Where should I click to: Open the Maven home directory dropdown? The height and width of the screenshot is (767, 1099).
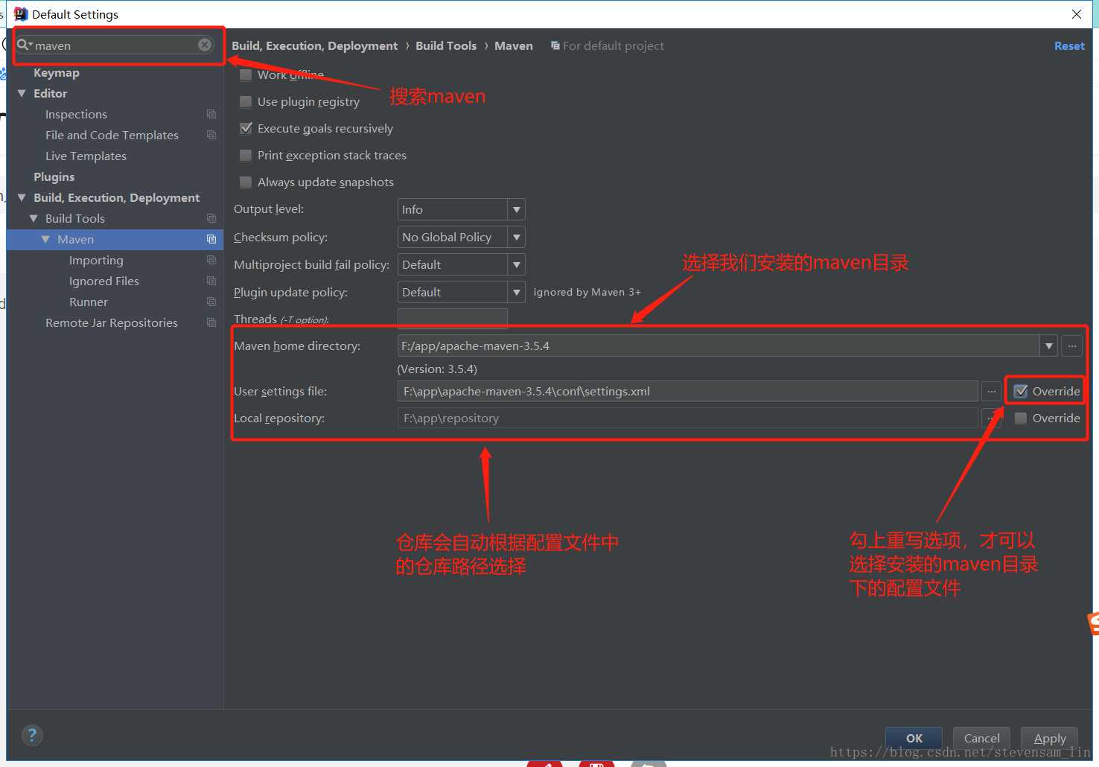pos(1049,346)
